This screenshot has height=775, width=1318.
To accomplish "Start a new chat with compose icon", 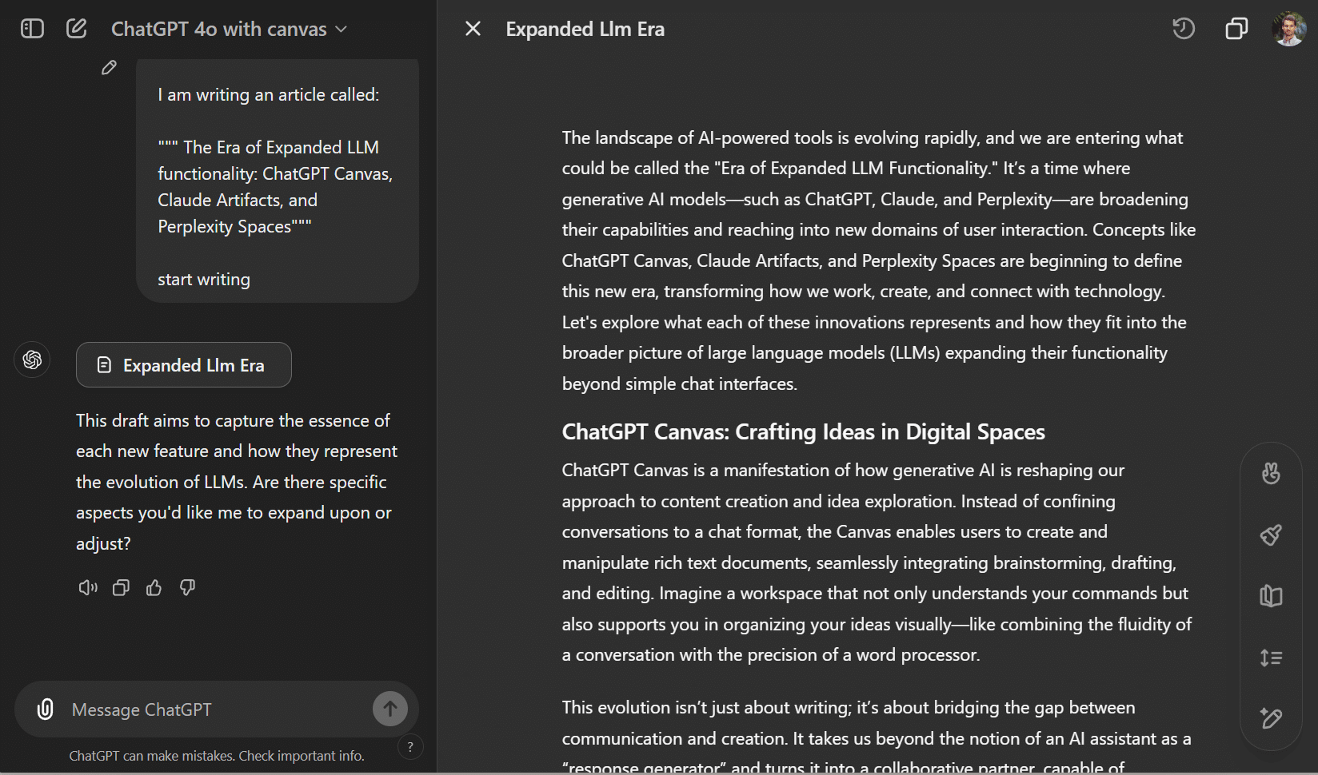I will (76, 28).
